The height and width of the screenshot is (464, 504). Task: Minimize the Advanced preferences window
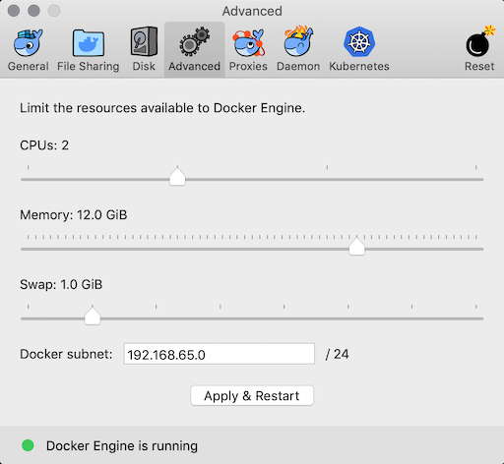[x=33, y=11]
